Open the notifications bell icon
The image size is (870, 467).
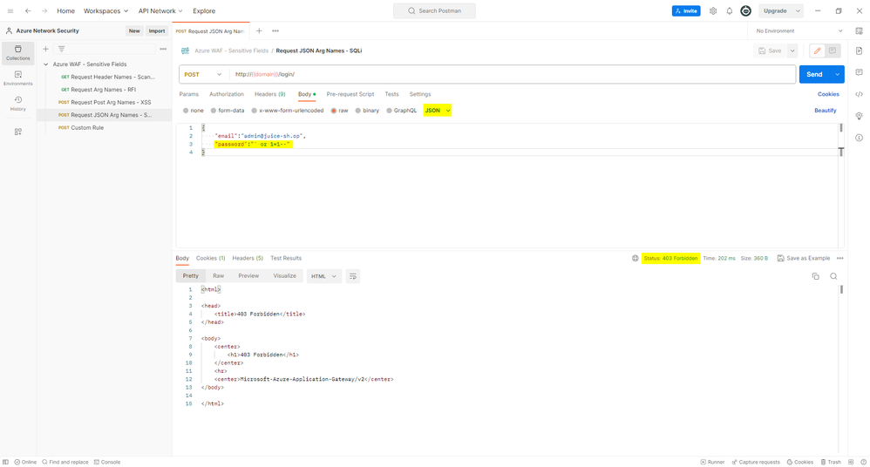coord(729,11)
